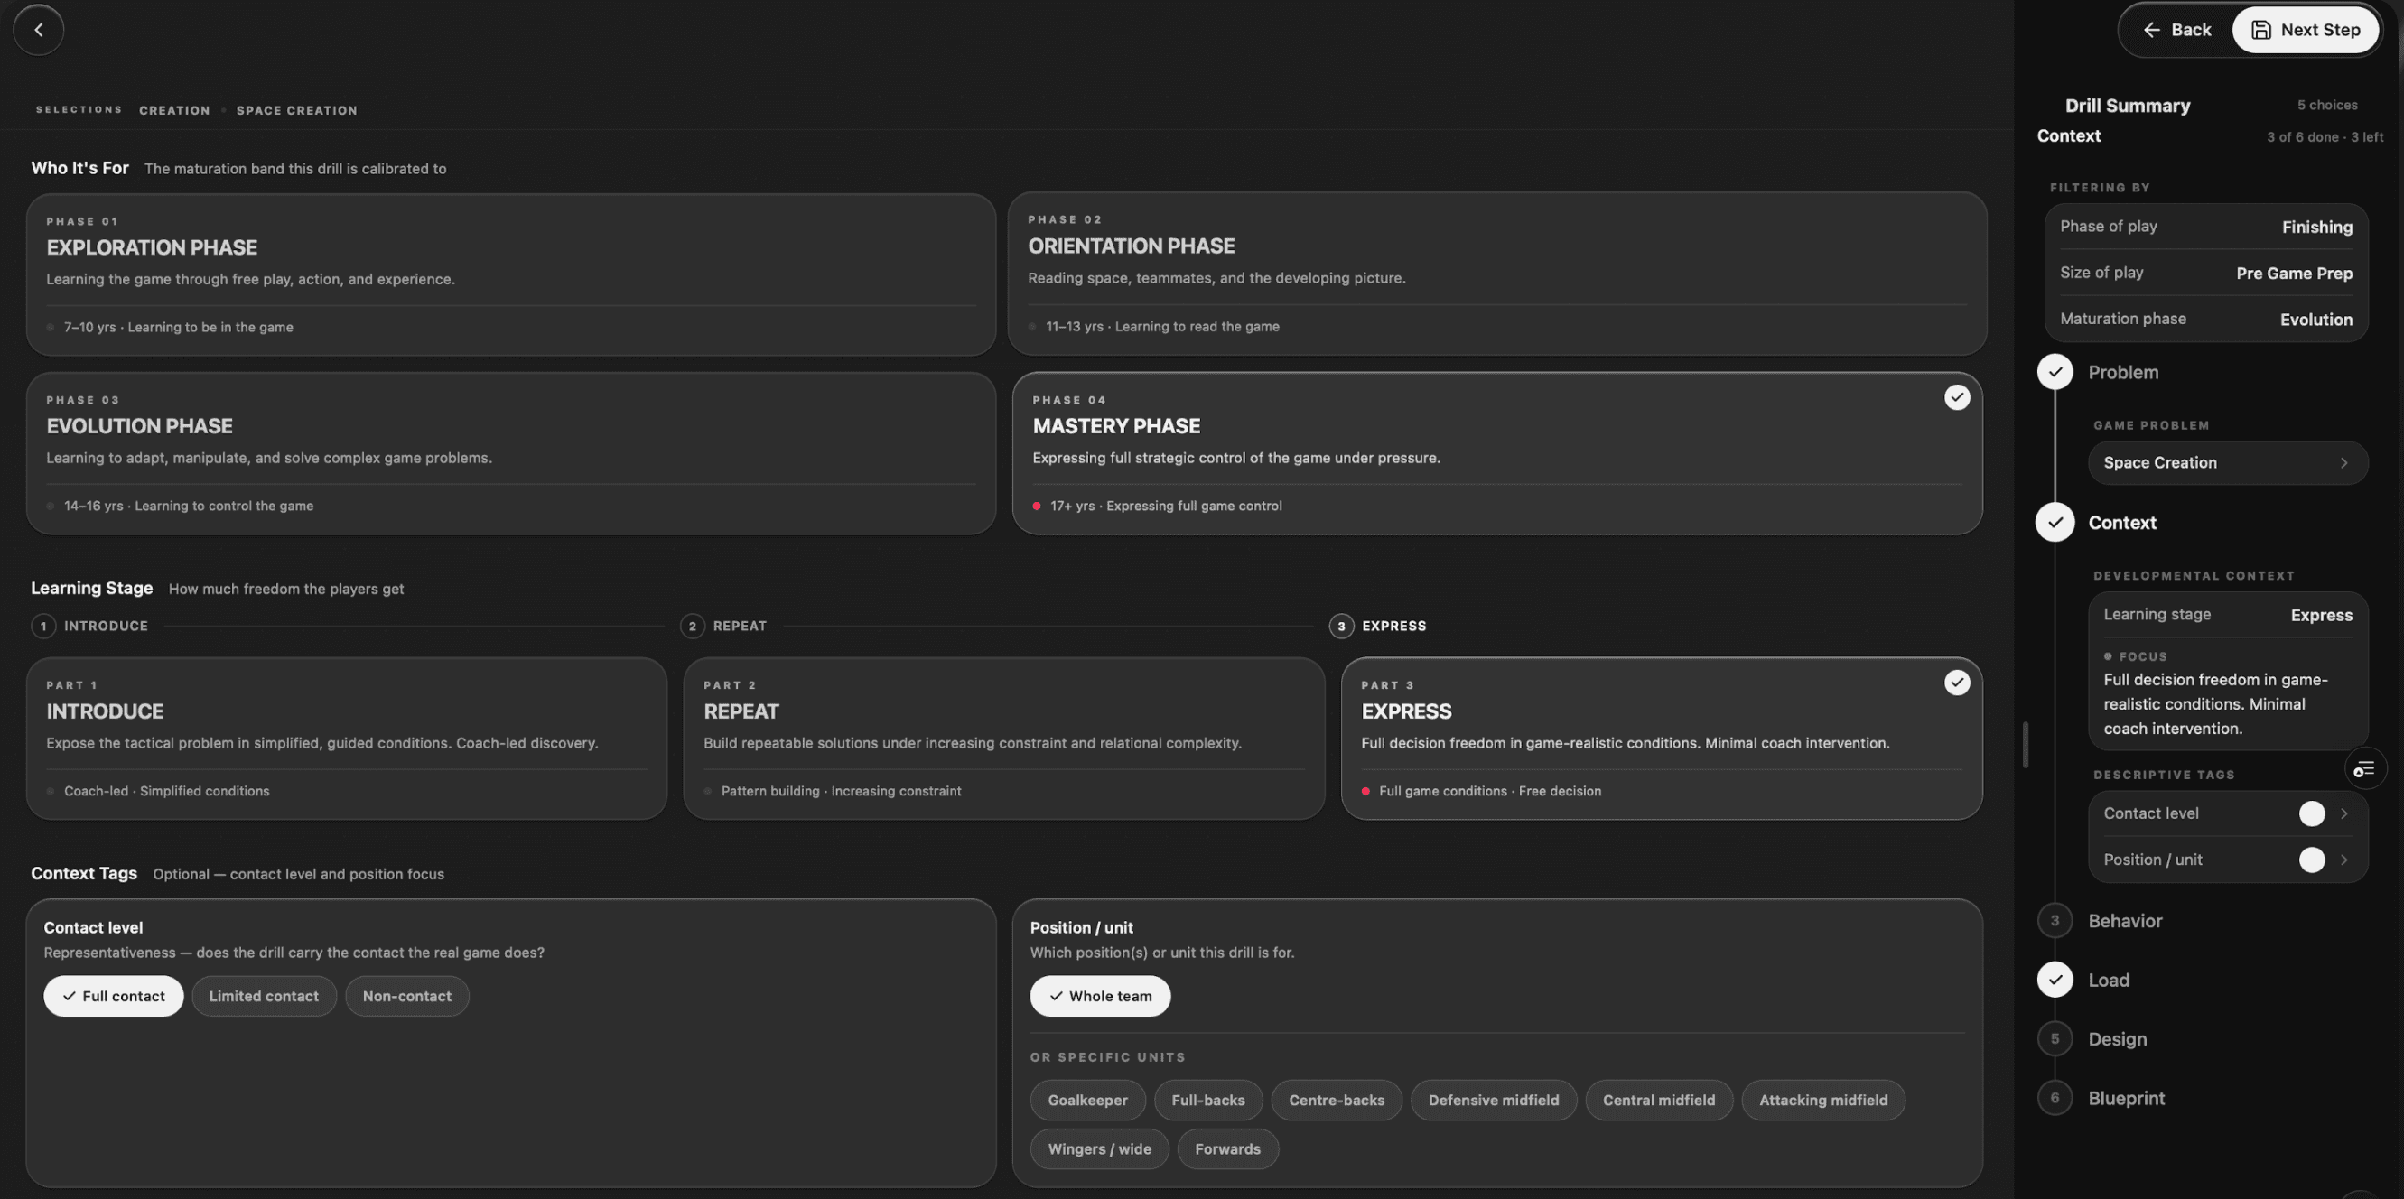Select the Evolution Phase card
The width and height of the screenshot is (2404, 1199).
click(511, 453)
